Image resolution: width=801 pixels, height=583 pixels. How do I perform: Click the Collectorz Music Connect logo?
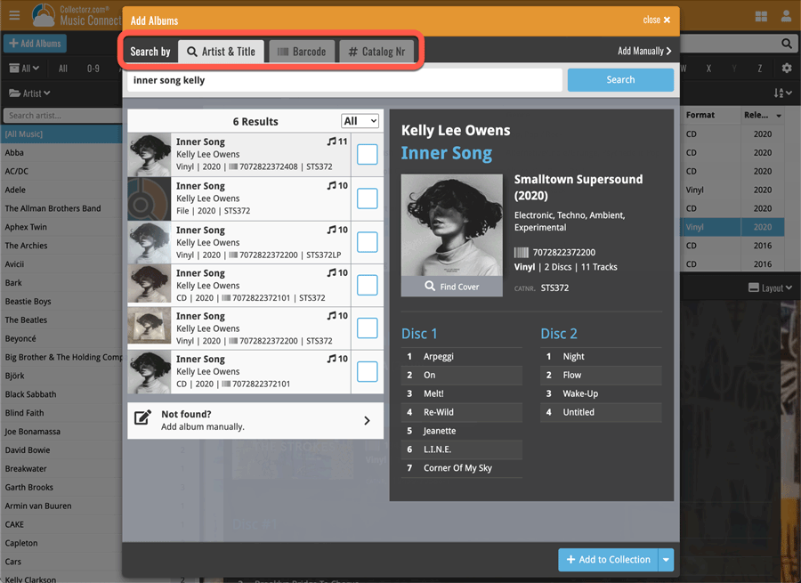click(77, 15)
